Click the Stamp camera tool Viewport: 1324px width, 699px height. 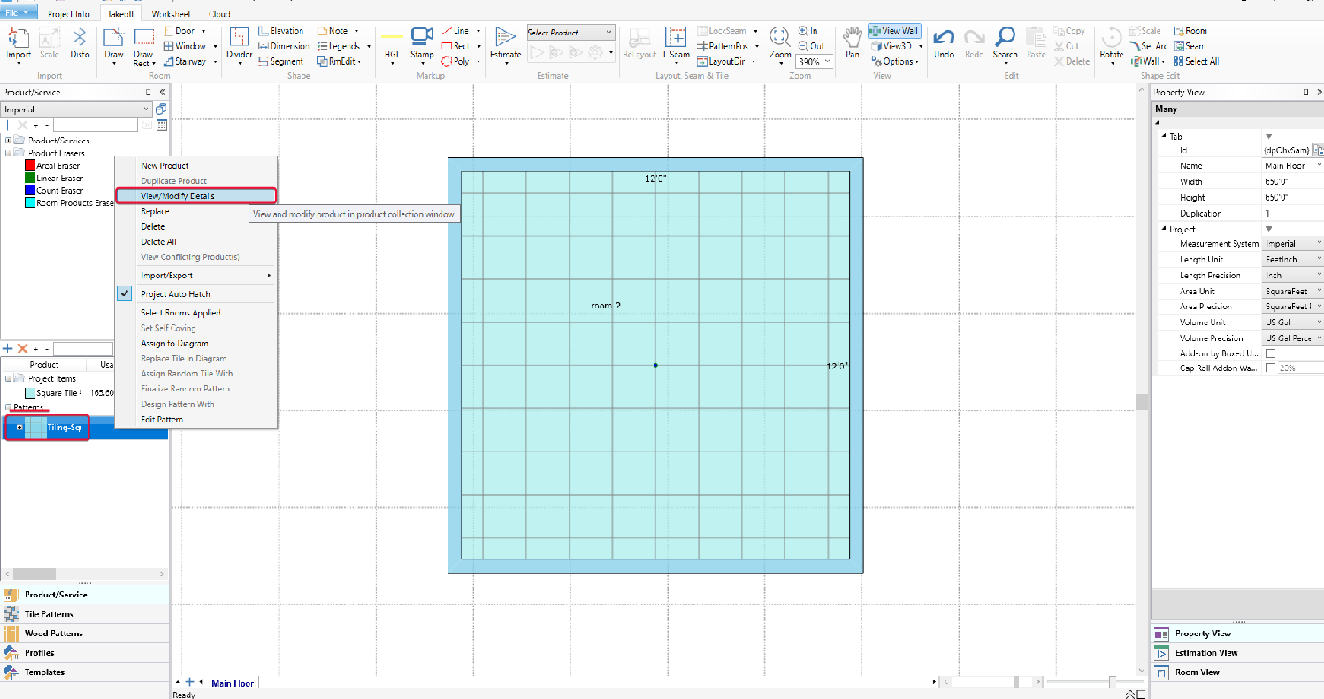point(422,43)
